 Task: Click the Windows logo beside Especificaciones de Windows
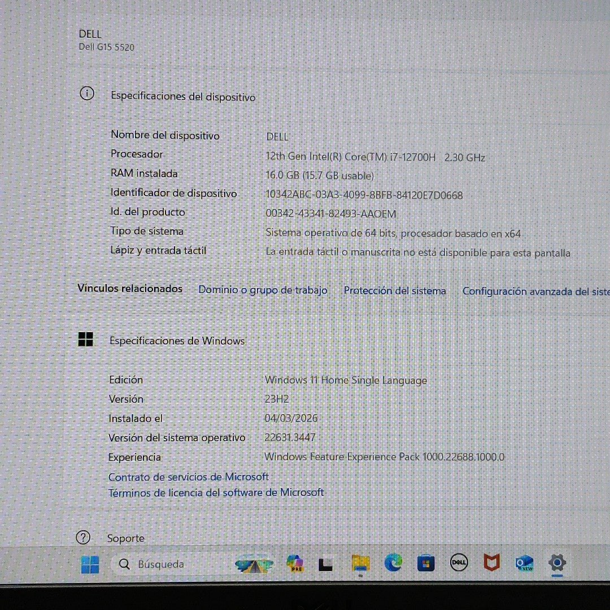[x=86, y=339]
